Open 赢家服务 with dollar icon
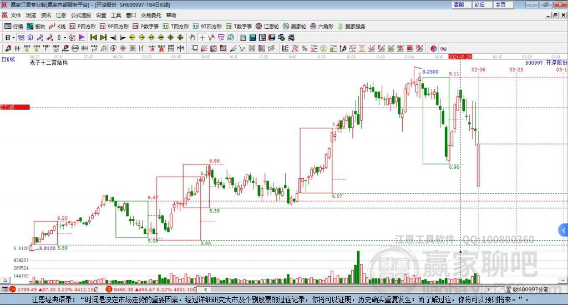 point(351,27)
